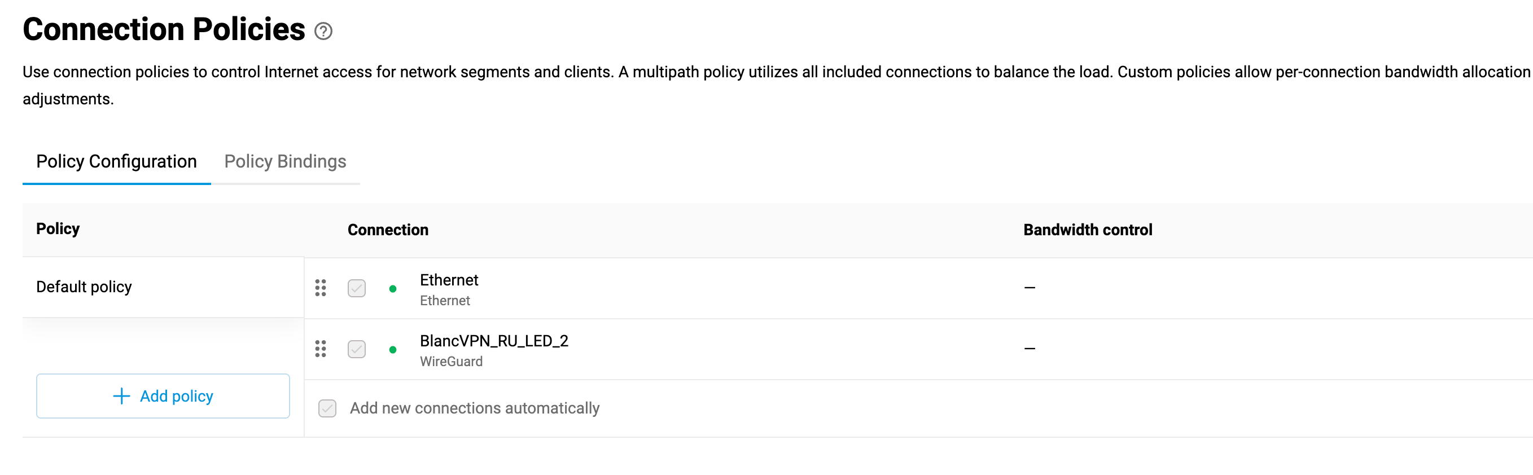Click the bandwidth dash for Ethernet row
The image size is (1533, 475).
[1030, 288]
